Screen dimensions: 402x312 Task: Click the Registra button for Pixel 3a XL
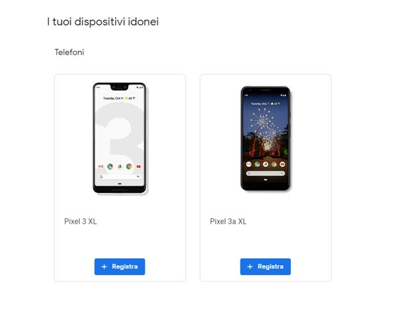[x=265, y=266]
